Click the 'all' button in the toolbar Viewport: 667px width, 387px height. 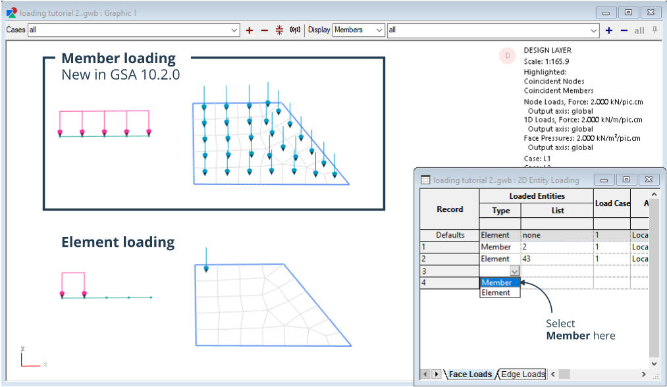pyautogui.click(x=639, y=30)
